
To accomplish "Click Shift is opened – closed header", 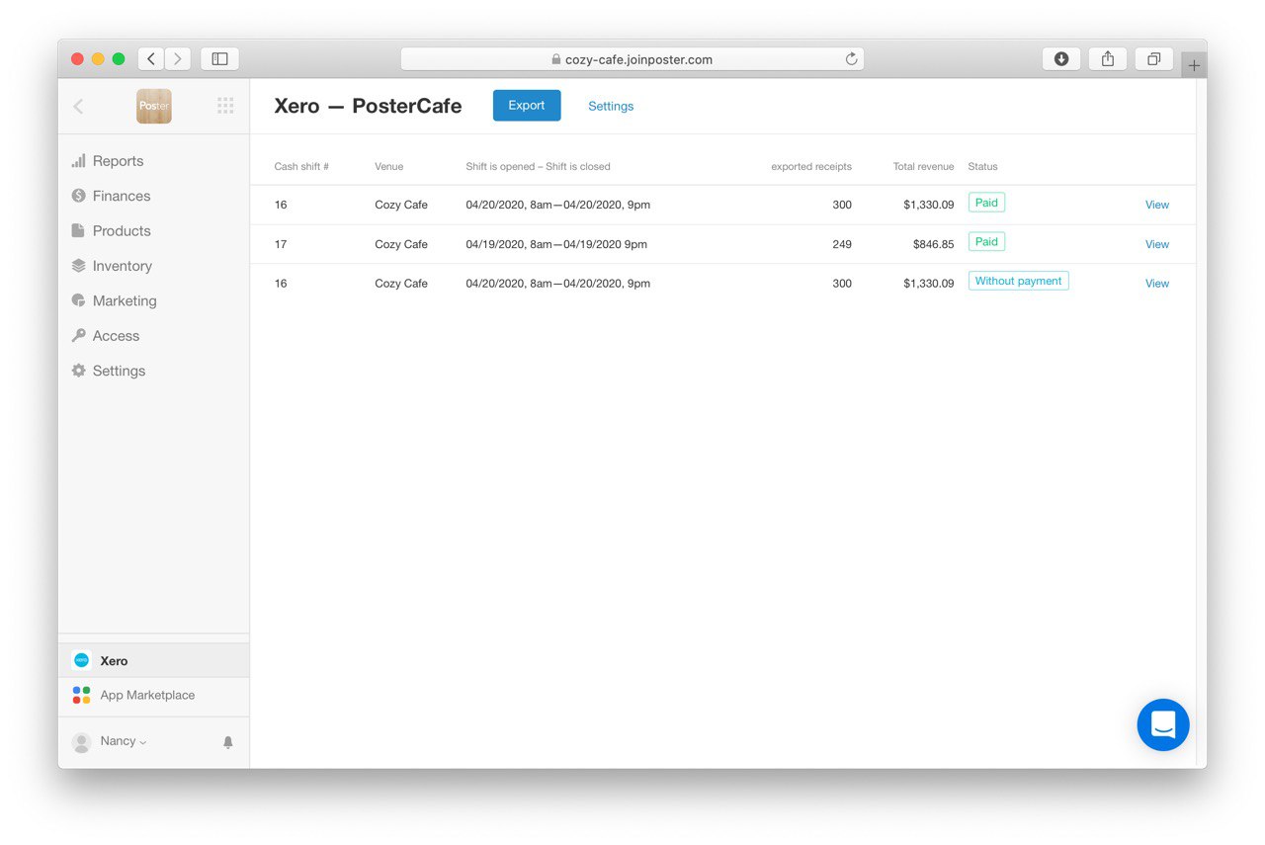I will tap(538, 167).
